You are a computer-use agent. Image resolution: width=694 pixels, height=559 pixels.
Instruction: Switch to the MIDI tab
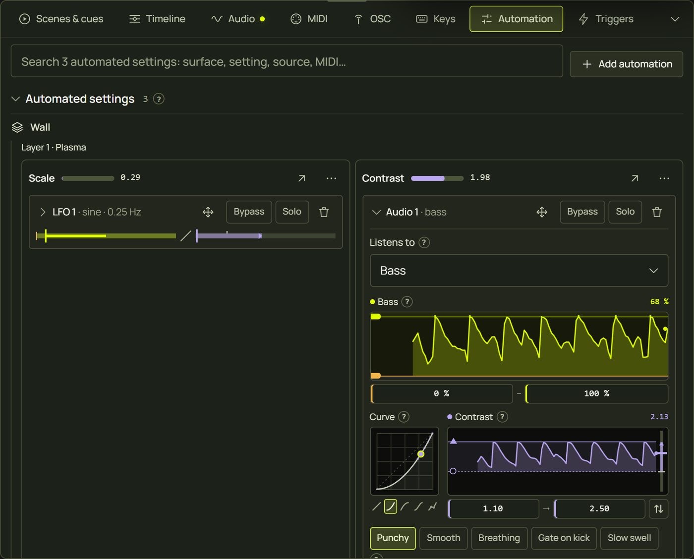pos(309,19)
